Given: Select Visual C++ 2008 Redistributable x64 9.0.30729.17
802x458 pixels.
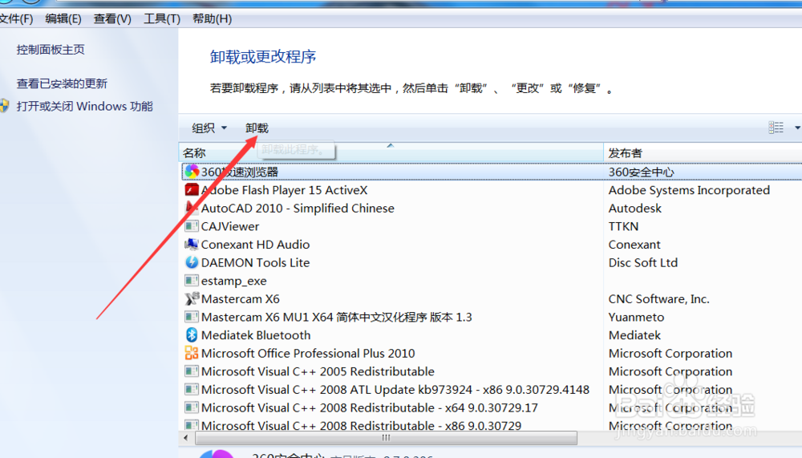Looking at the screenshot, I should point(369,407).
